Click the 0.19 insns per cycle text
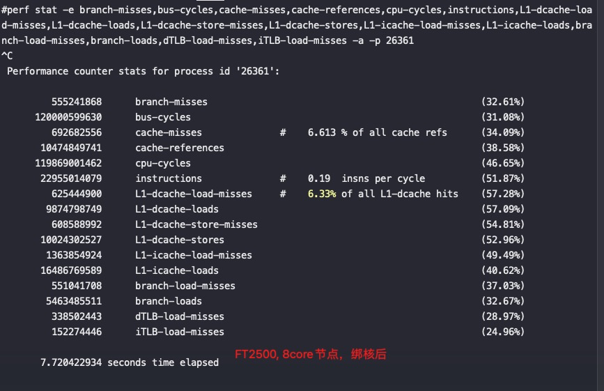Screen dimensions: 604x391 [x=366, y=178]
